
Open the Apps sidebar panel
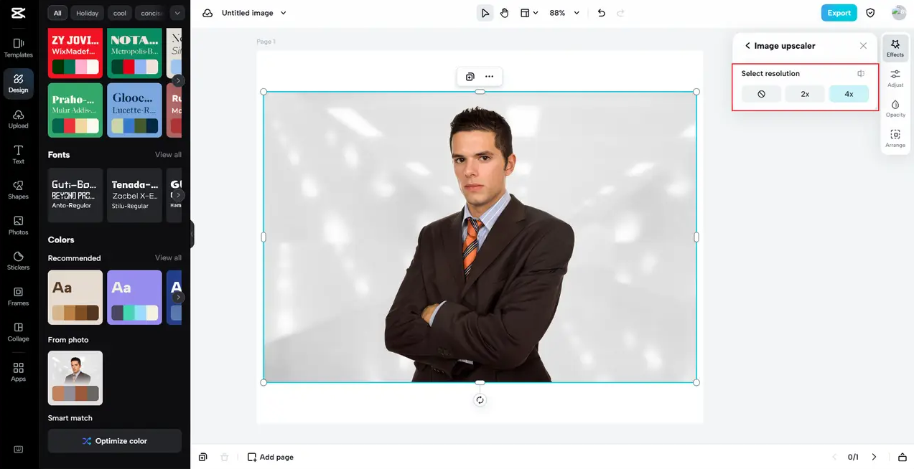point(19,371)
